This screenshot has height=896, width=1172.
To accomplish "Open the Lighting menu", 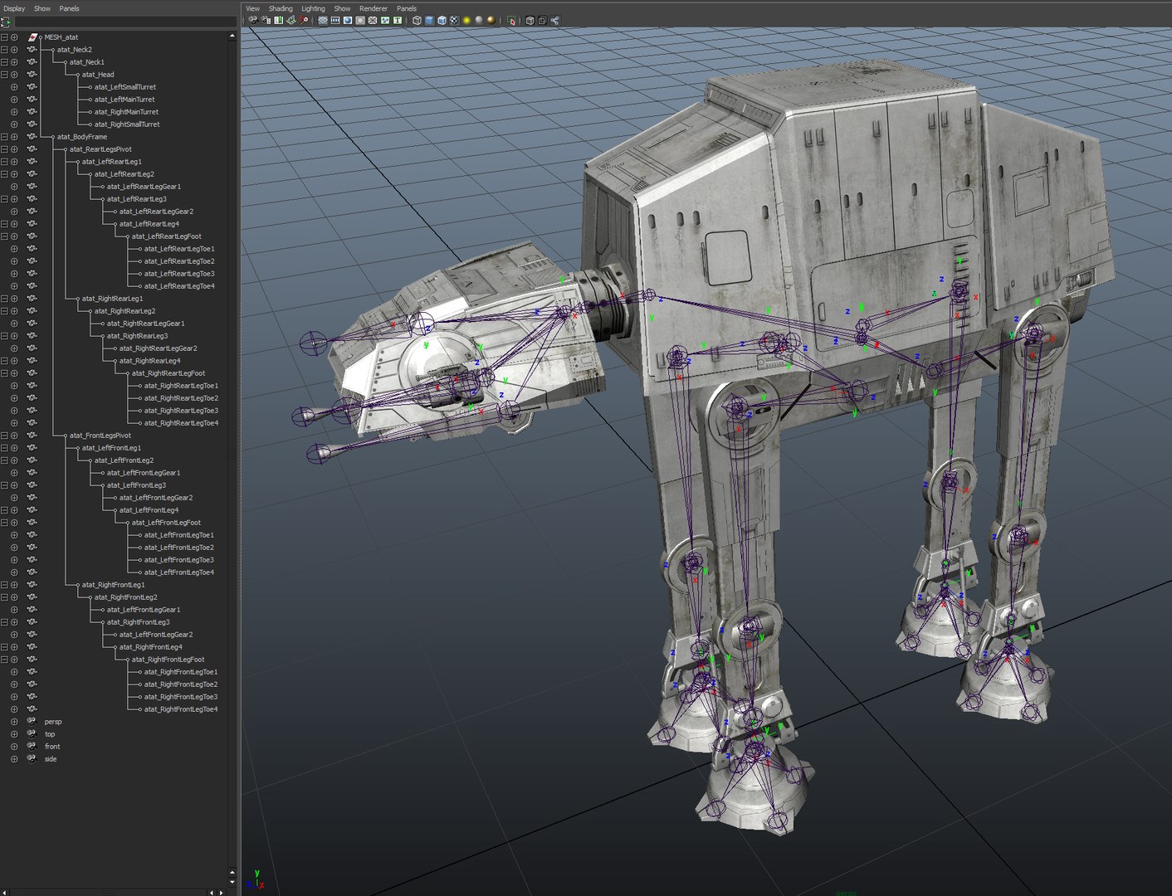I will click(x=313, y=8).
